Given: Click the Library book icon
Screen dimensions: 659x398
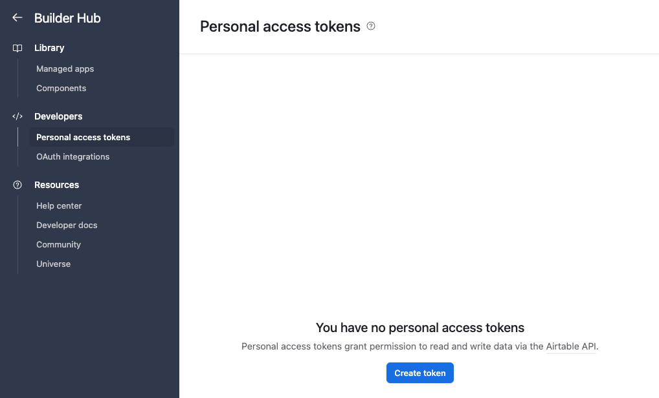Looking at the screenshot, I should pos(17,48).
